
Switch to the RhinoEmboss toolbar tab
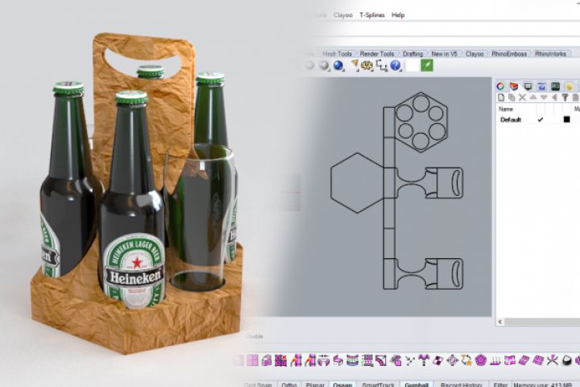(509, 54)
